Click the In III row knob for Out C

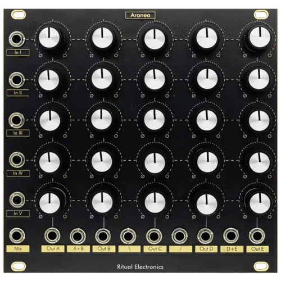click(x=155, y=120)
